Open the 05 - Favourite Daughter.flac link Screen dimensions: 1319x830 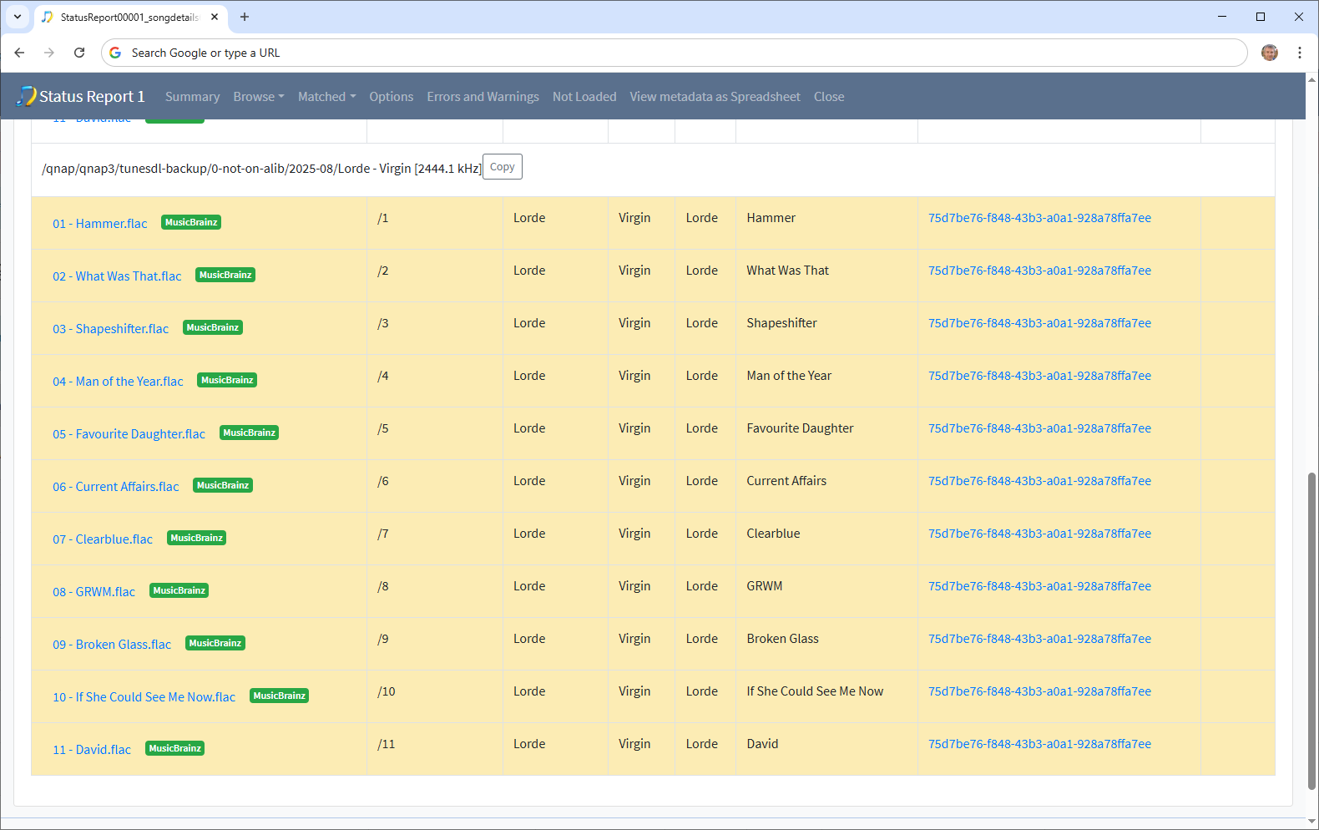click(x=129, y=434)
